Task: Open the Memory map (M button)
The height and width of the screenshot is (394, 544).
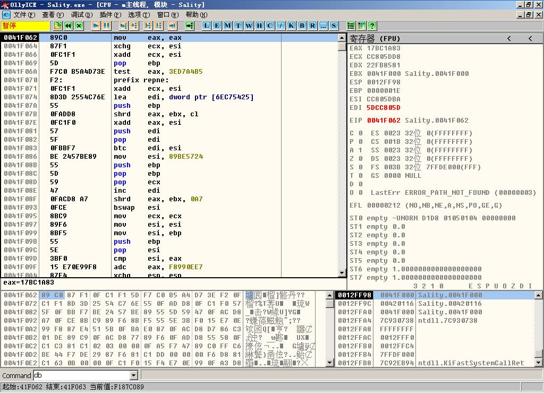Action: pyautogui.click(x=228, y=25)
